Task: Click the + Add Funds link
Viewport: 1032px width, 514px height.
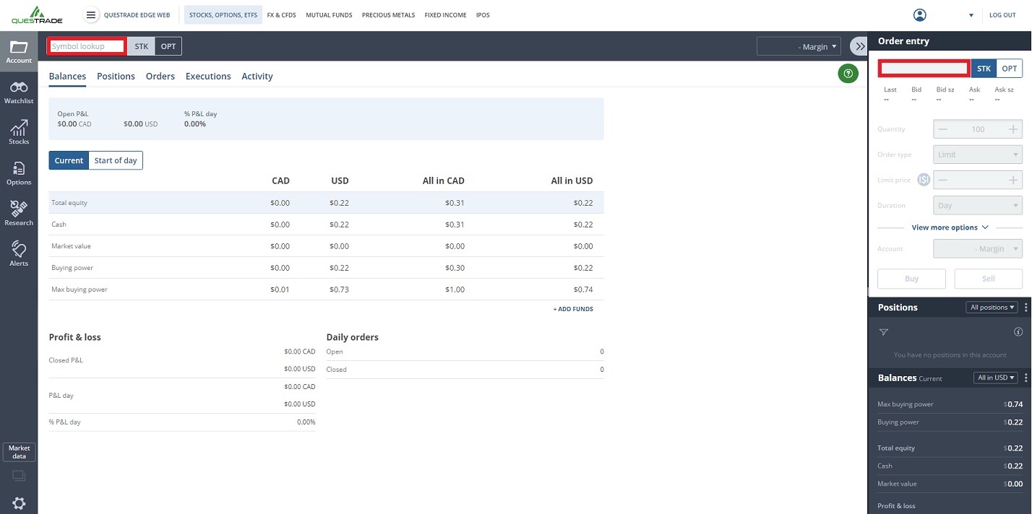Action: (573, 309)
